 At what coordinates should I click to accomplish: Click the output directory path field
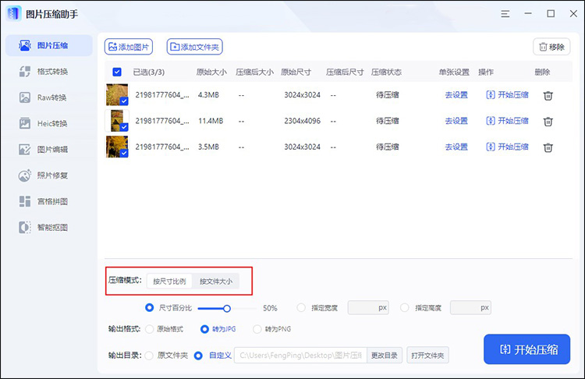click(300, 355)
